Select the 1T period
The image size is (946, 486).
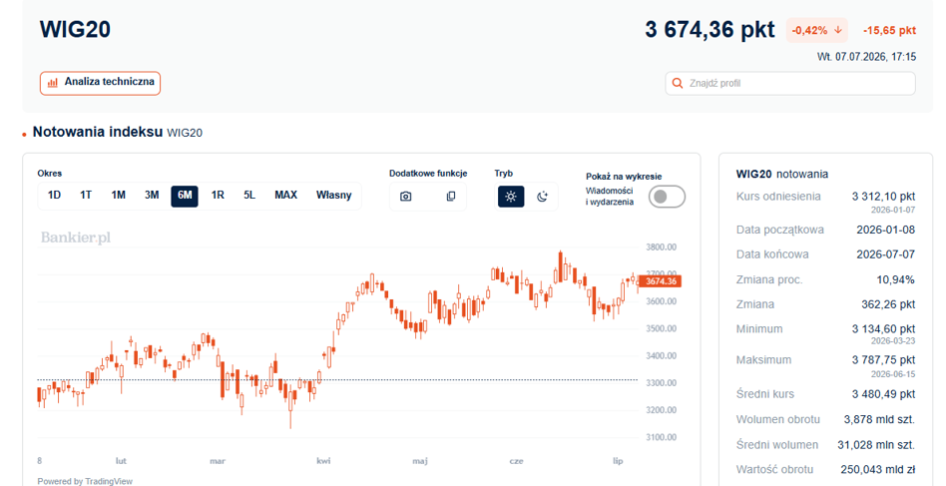pyautogui.click(x=86, y=196)
